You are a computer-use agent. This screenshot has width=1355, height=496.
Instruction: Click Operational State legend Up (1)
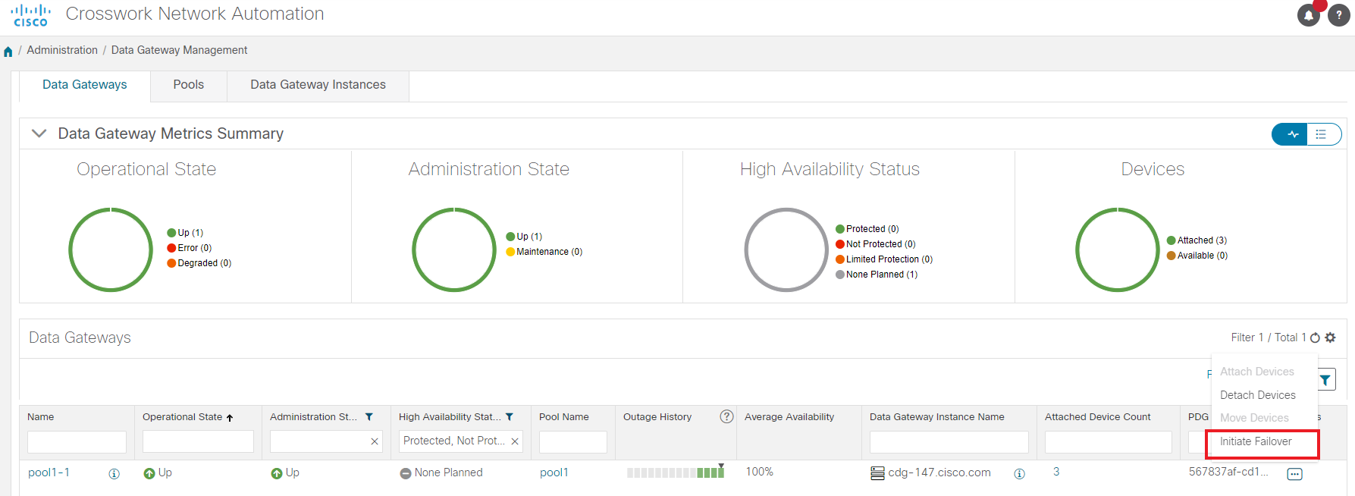point(185,233)
